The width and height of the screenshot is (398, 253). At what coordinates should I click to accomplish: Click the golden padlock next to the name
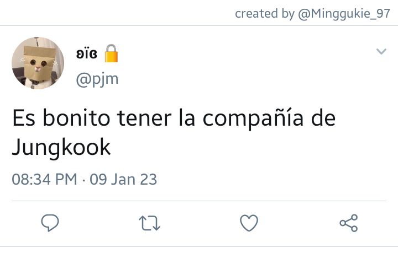coord(111,53)
